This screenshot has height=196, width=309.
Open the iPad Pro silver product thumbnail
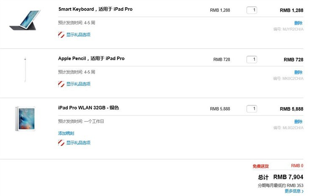(x=25, y=119)
